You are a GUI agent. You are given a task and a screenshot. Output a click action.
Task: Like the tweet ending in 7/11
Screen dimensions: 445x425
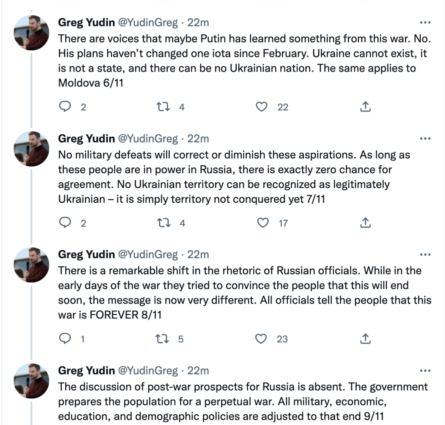[x=262, y=223]
